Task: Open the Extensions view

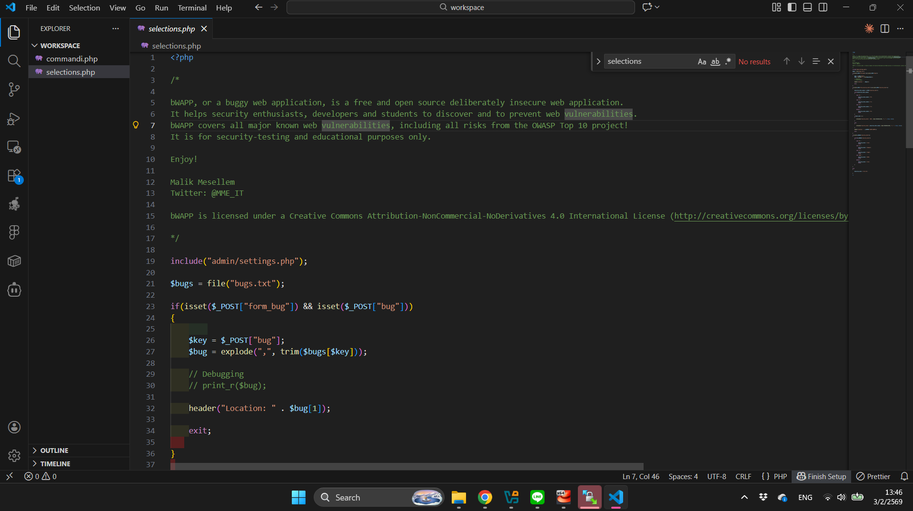Action: [x=14, y=176]
